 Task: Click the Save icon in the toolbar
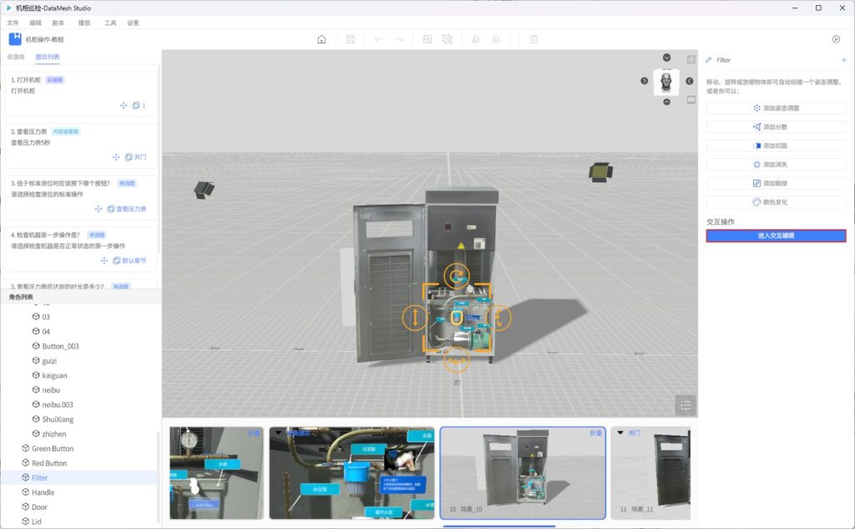(x=350, y=39)
